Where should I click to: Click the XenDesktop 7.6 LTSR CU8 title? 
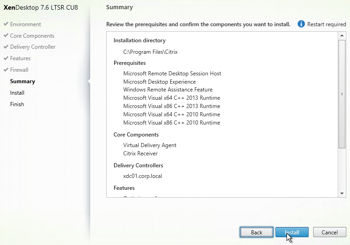tap(41, 8)
